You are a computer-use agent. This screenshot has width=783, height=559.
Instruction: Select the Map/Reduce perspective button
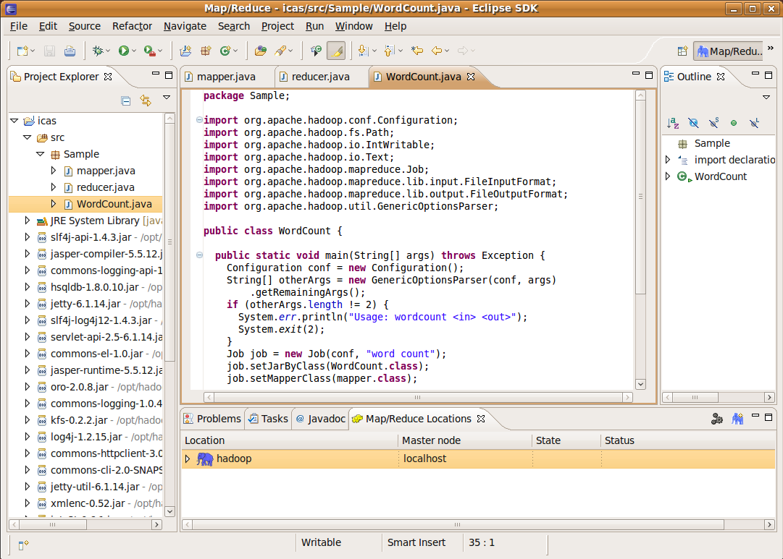coord(729,51)
